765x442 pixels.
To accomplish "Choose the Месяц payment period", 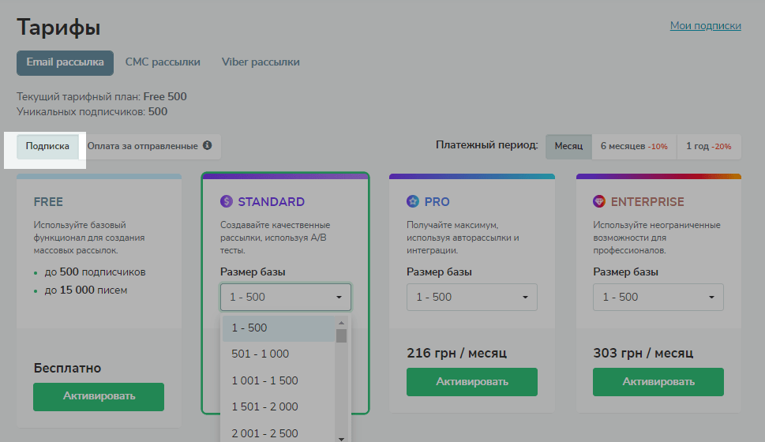I will (x=568, y=147).
